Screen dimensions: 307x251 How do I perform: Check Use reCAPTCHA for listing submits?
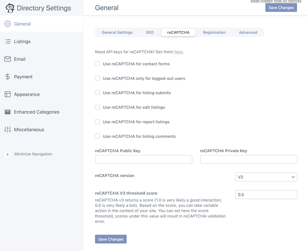[x=97, y=93]
